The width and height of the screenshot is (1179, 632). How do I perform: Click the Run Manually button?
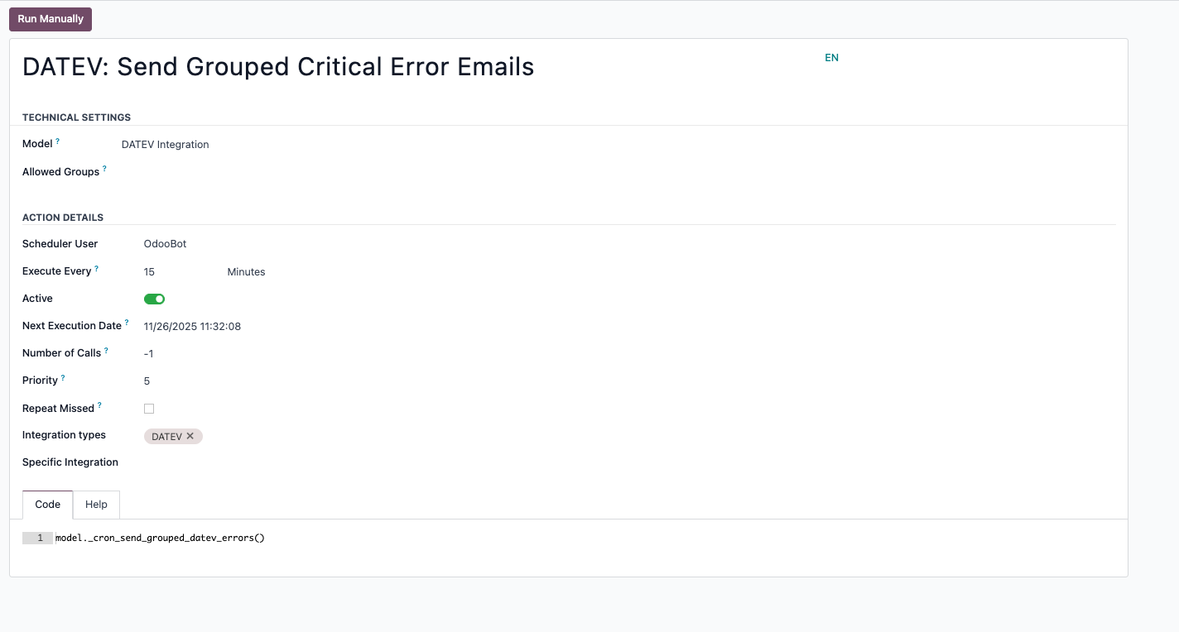click(51, 19)
